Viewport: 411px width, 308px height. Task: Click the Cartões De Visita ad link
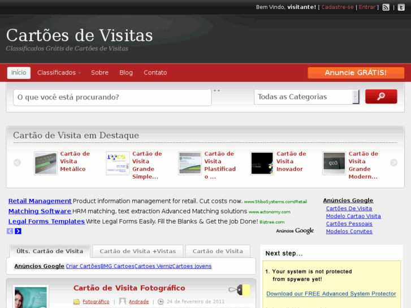(x=349, y=209)
